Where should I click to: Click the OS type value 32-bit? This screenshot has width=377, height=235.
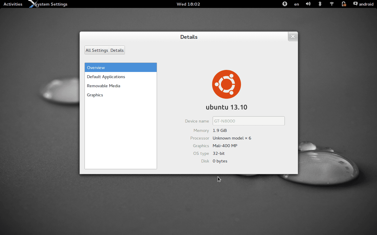click(219, 153)
